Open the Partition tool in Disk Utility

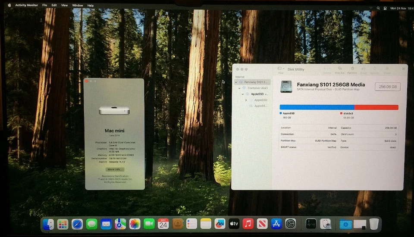coord(352,70)
